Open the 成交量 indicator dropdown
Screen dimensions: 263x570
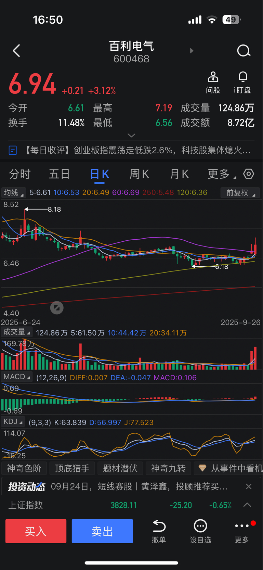coord(16,332)
